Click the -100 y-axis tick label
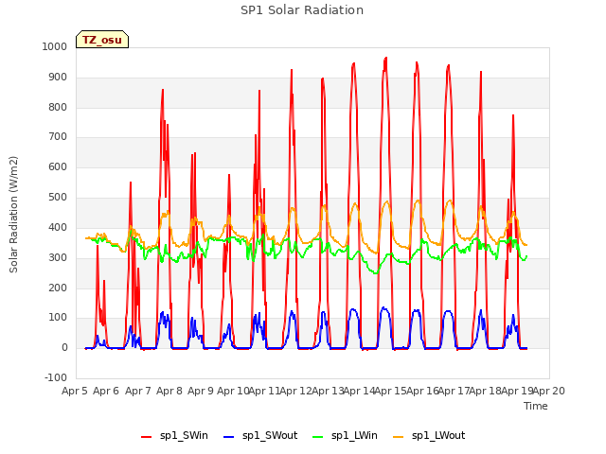 [x=56, y=377]
